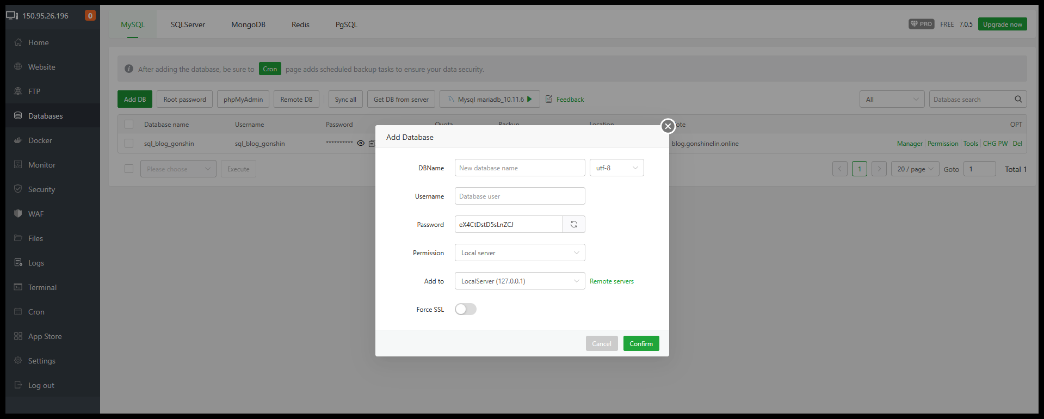Confirm adding the database
This screenshot has height=419, width=1044.
click(x=641, y=343)
